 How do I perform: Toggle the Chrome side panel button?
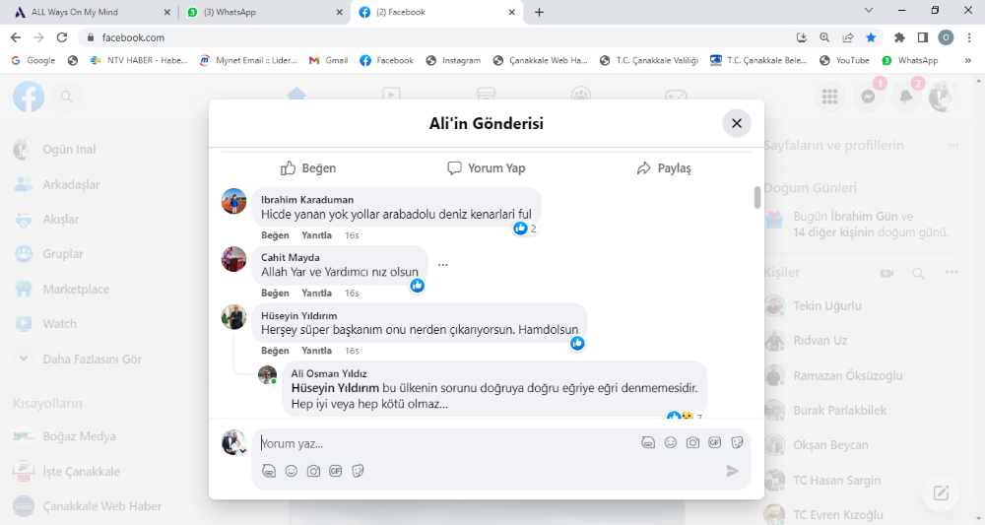click(923, 37)
